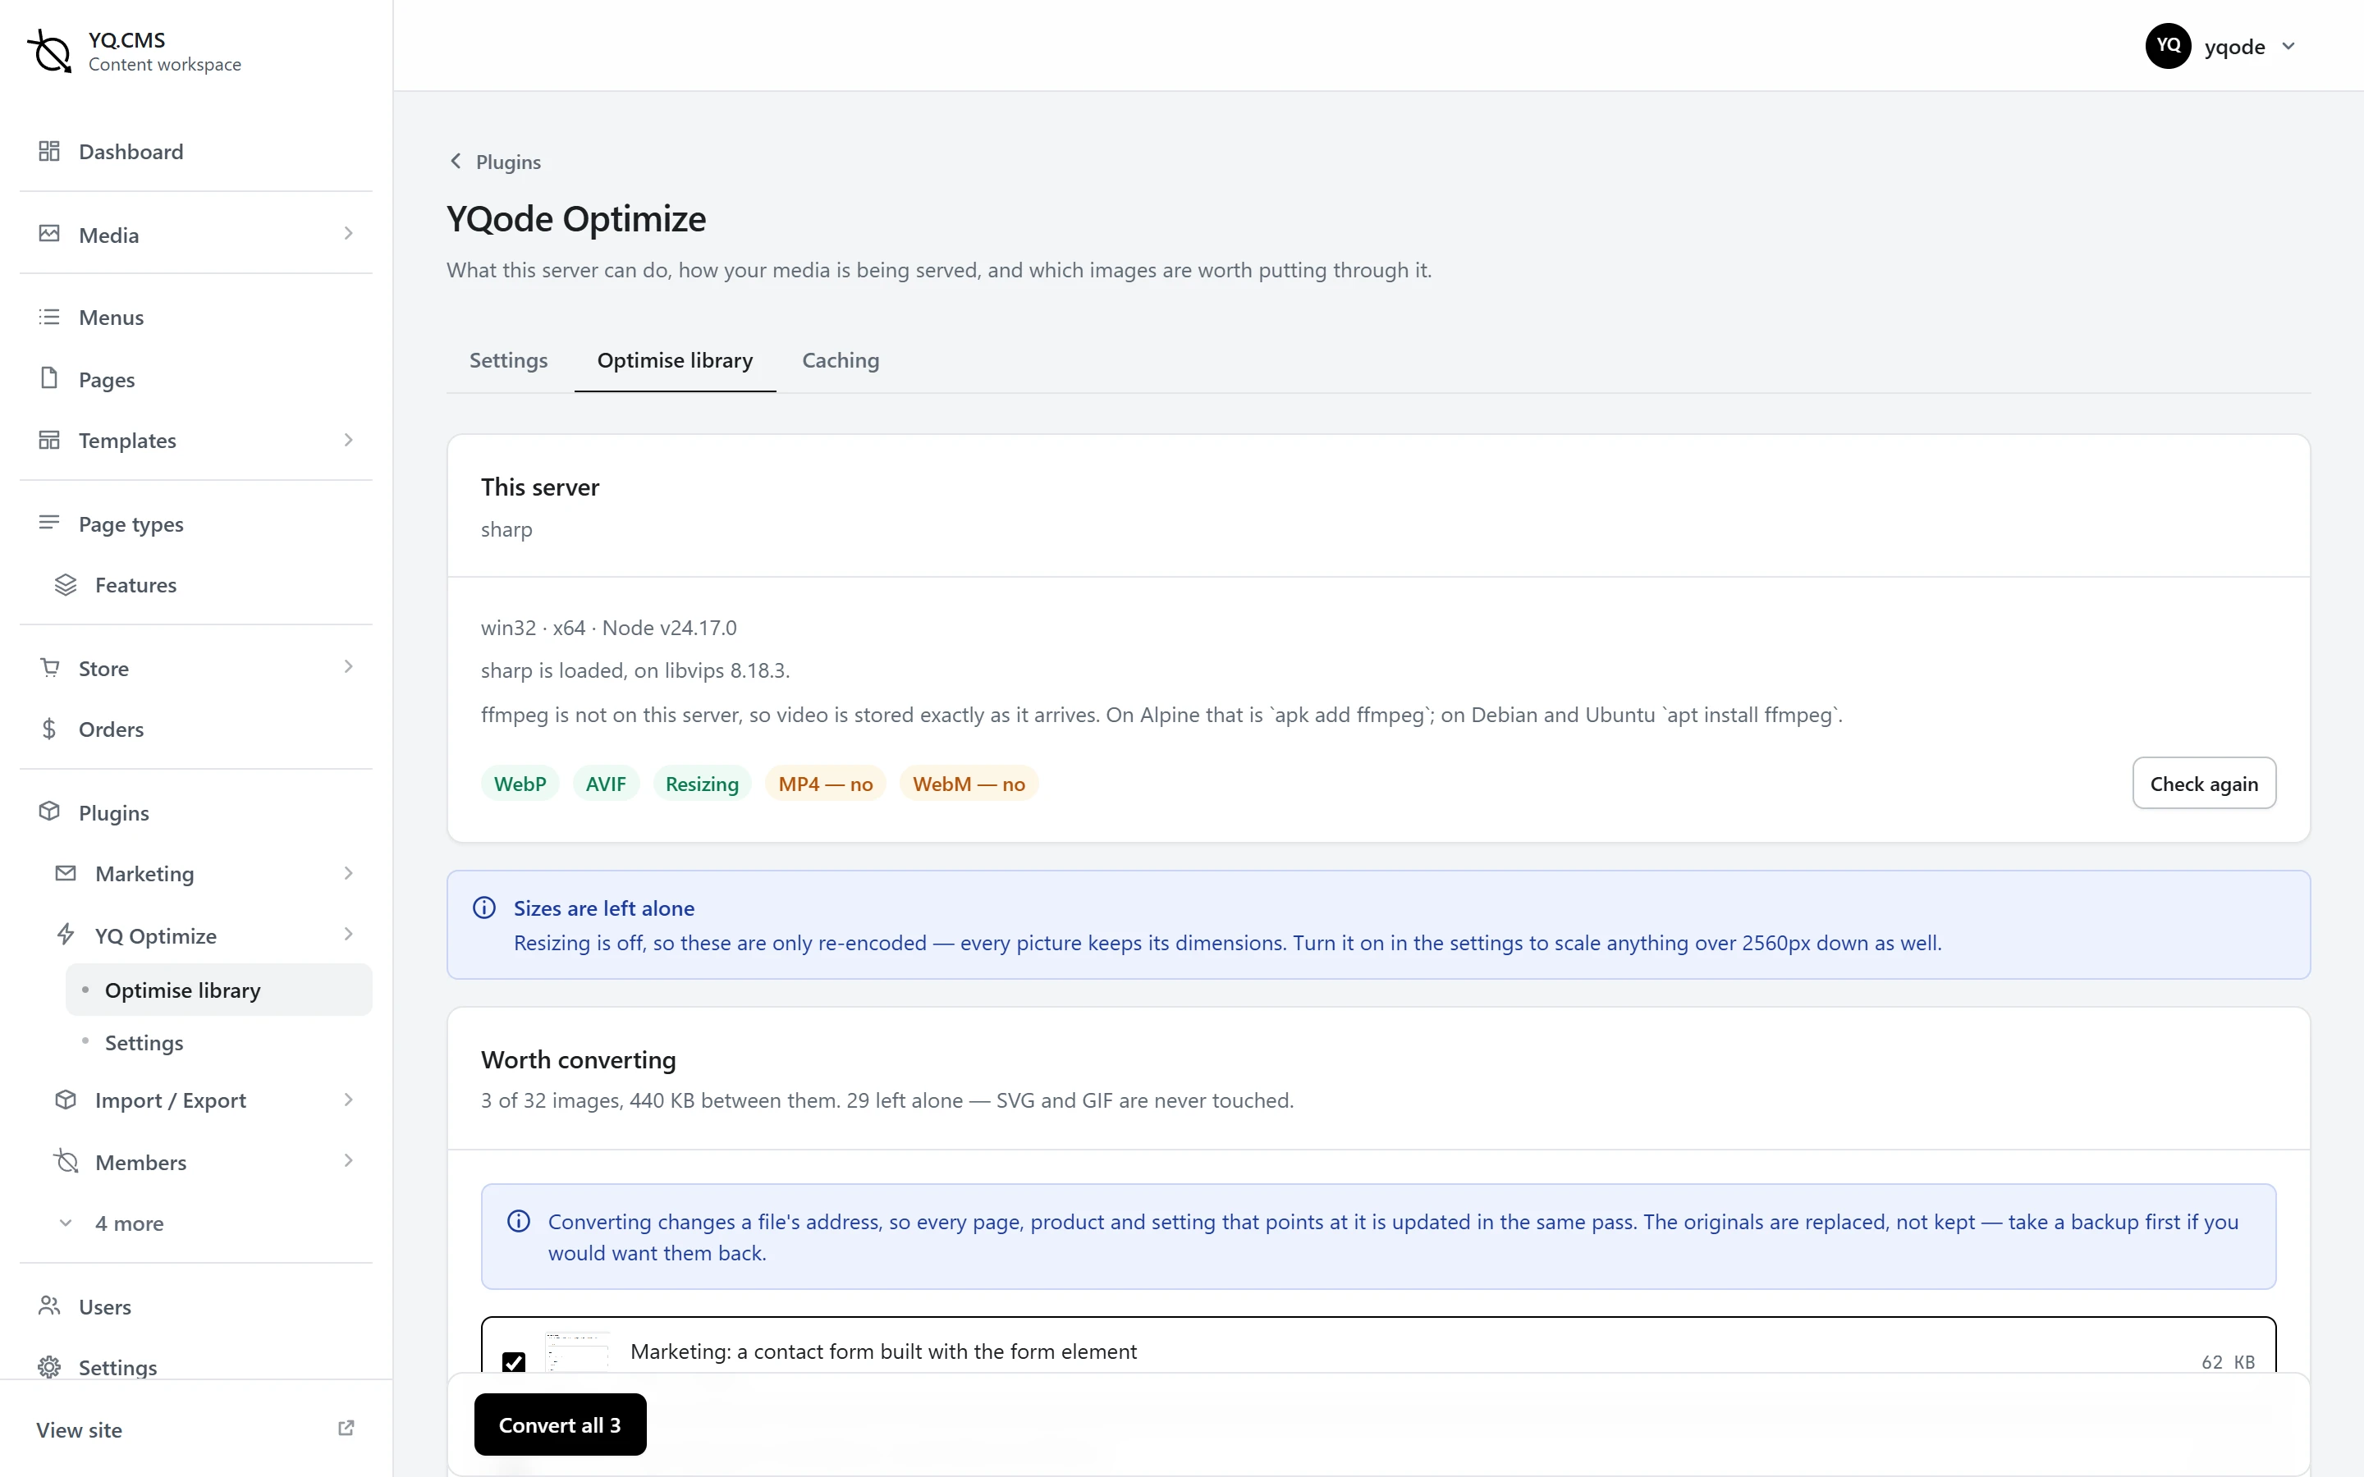The image size is (2364, 1477).
Task: Click the win32 · x64 · Node v24.17.0 text
Action: pos(608,627)
